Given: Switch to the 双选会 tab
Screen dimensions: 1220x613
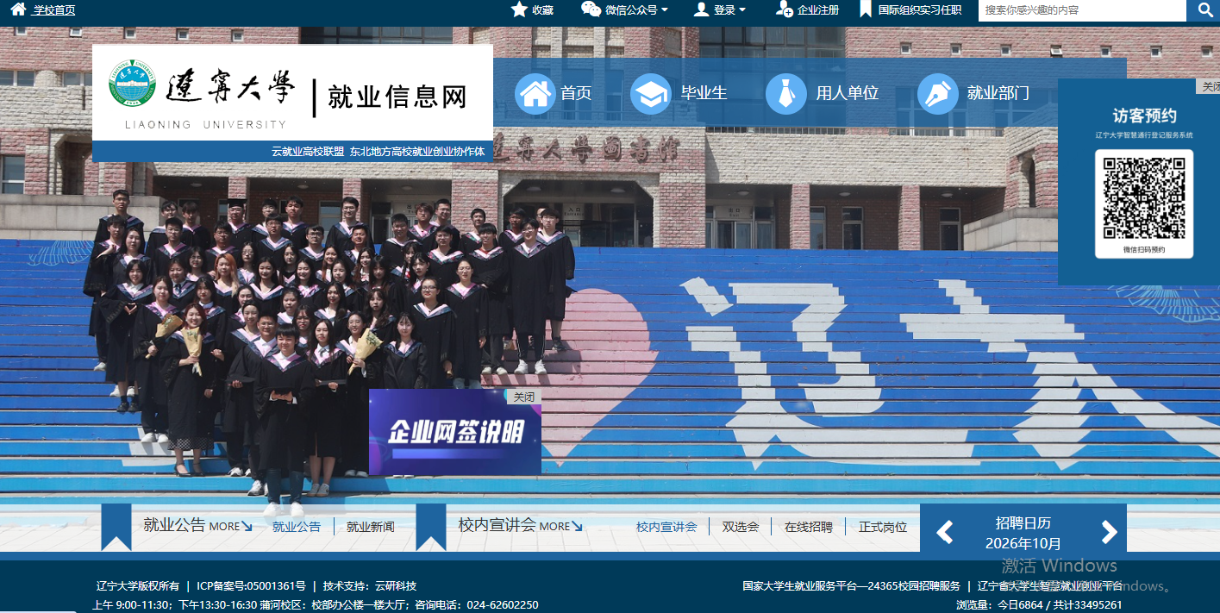Looking at the screenshot, I should (741, 527).
